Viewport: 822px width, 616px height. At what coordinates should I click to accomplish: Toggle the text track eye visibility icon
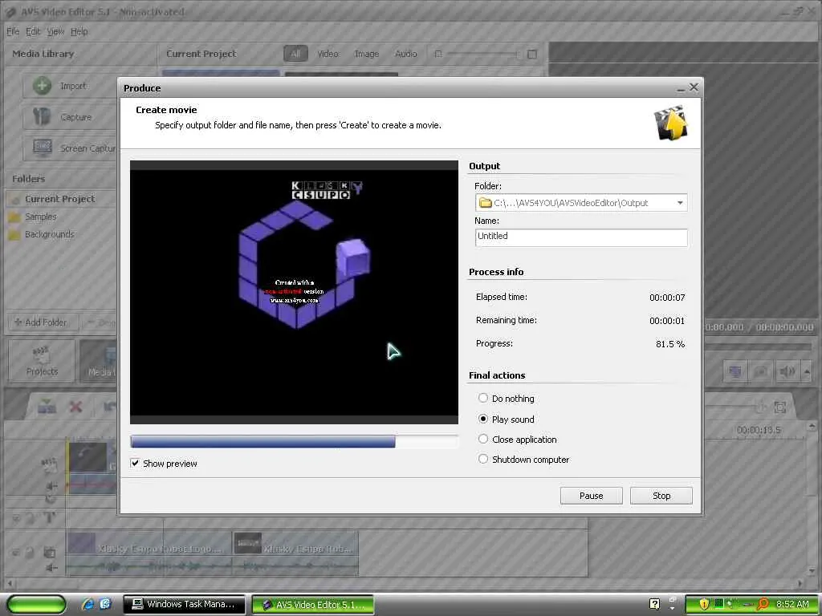coord(16,519)
